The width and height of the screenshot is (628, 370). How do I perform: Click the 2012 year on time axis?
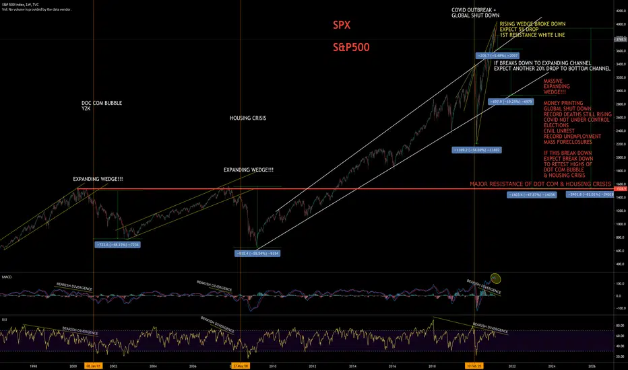coord(313,366)
